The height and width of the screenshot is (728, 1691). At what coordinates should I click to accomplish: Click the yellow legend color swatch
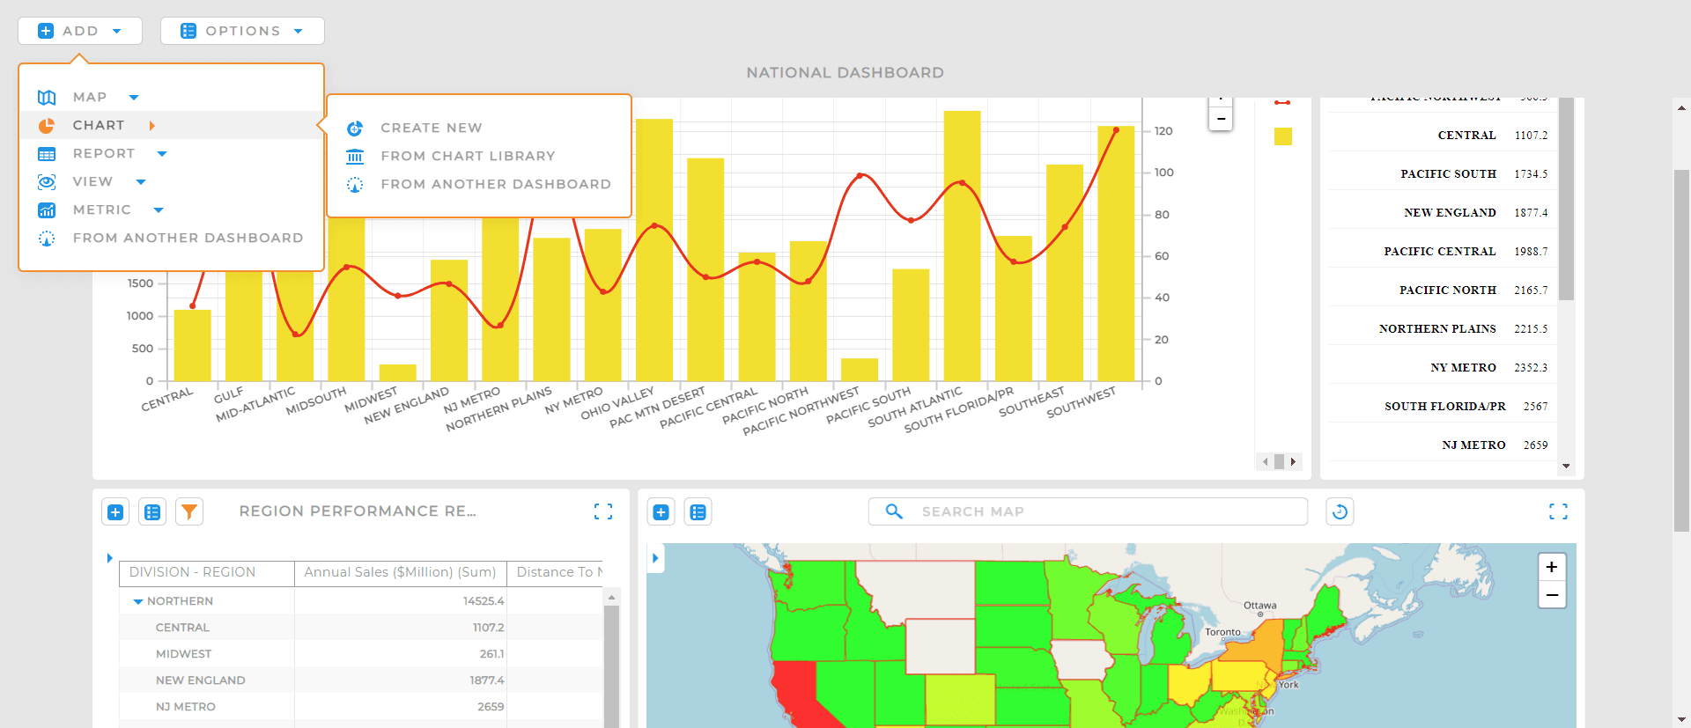point(1283,136)
